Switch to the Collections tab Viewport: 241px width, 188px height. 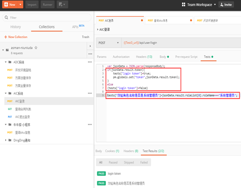tap(47, 27)
